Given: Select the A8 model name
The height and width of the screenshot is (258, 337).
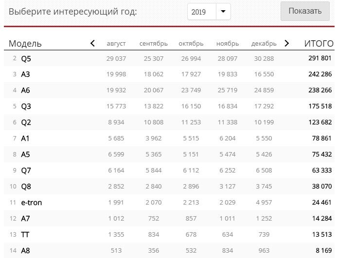Looking at the screenshot, I should 25,251.
